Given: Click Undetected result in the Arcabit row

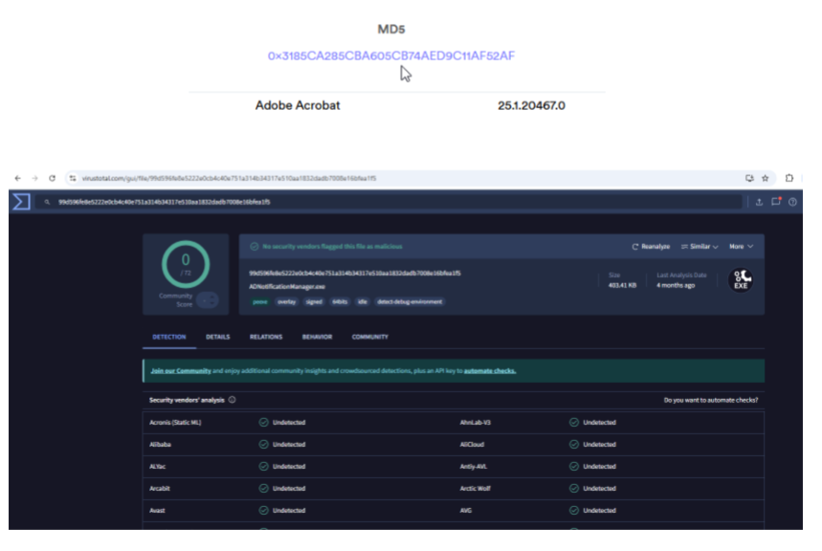Looking at the screenshot, I should [x=289, y=489].
